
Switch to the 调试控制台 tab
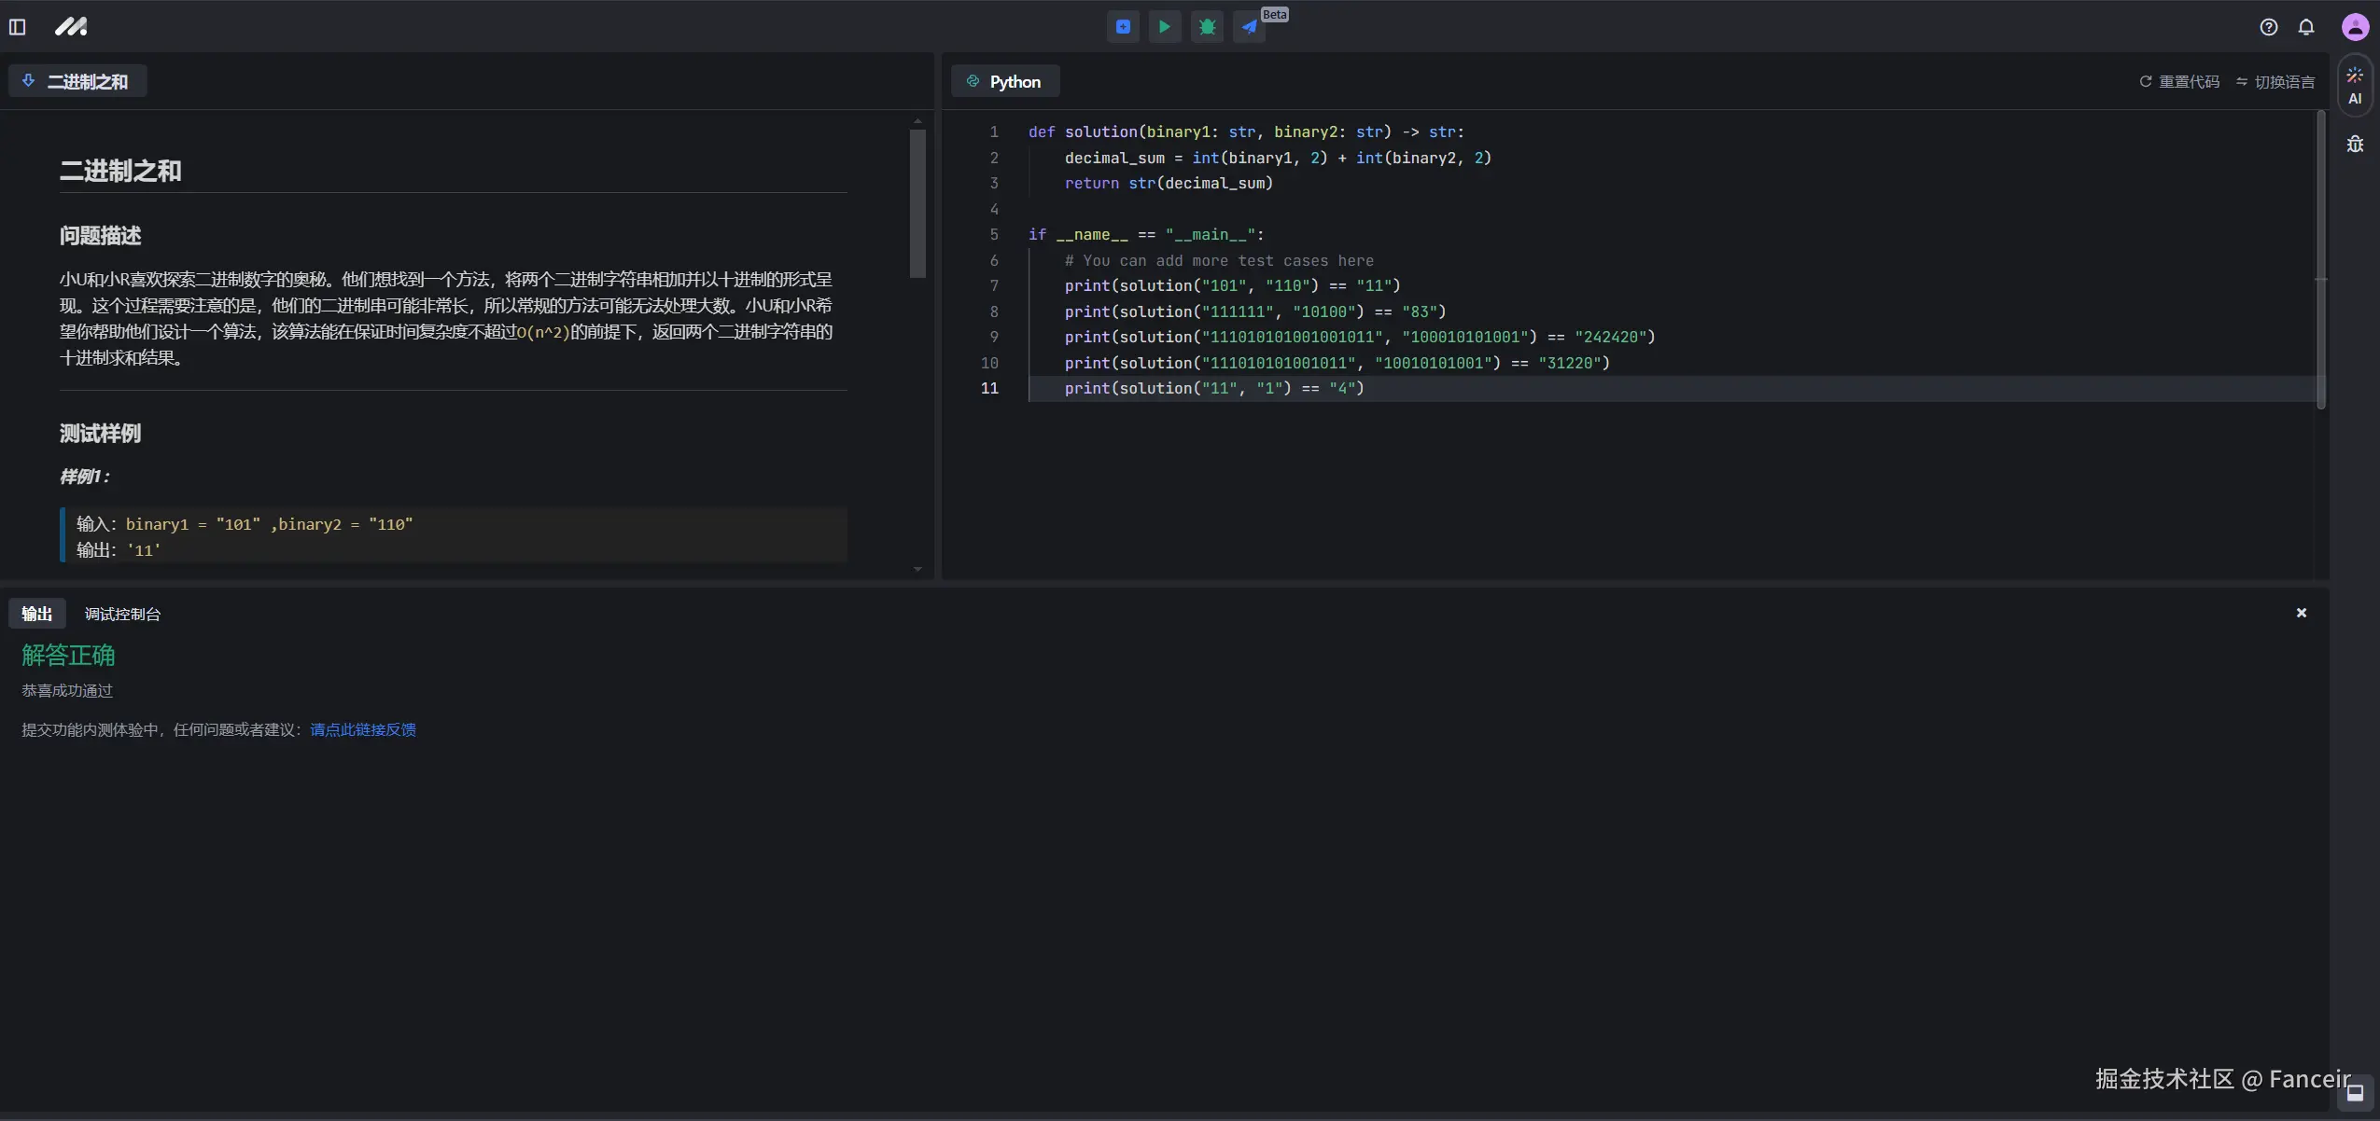tap(122, 614)
